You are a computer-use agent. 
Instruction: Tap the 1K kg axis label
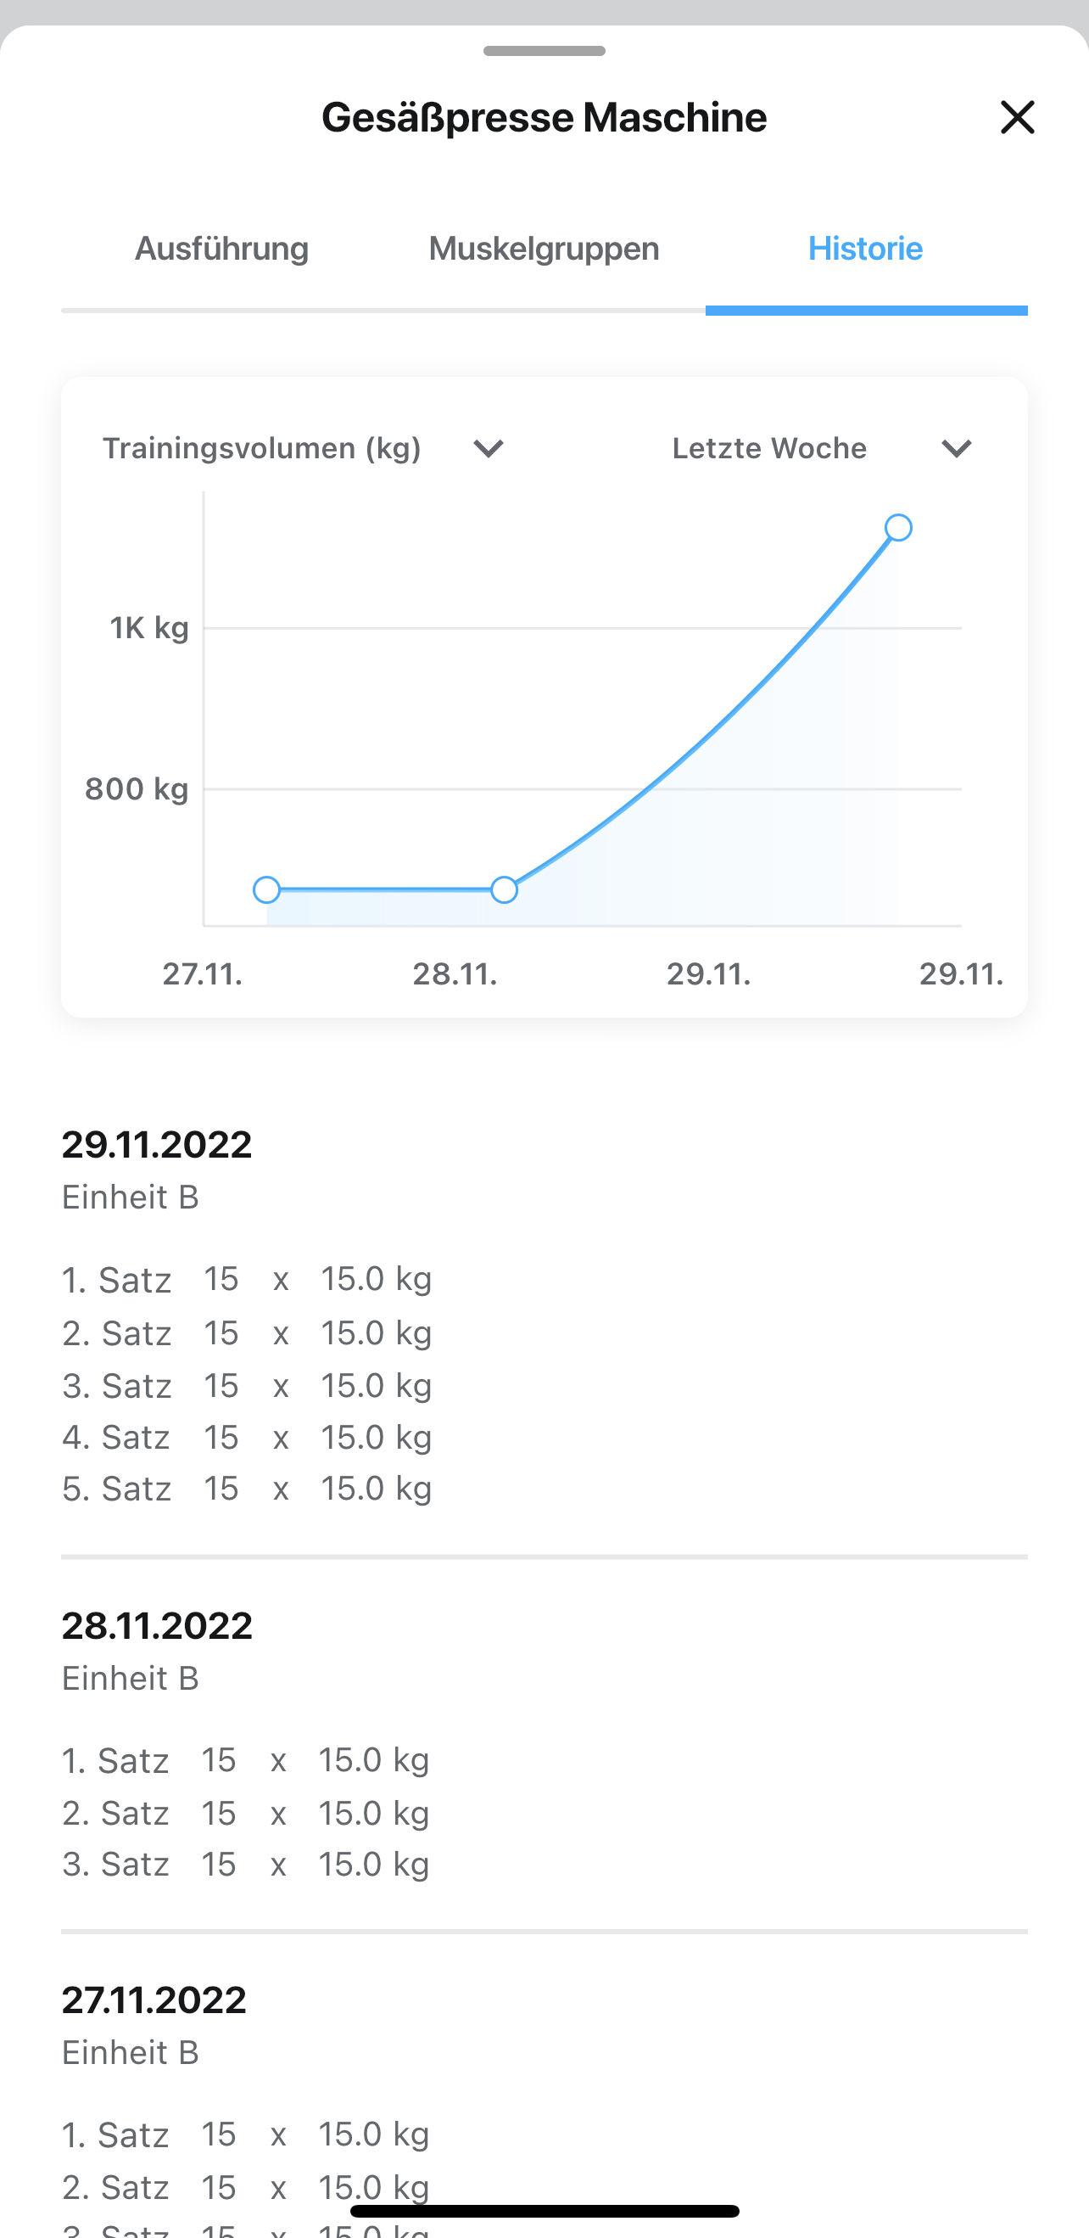pos(149,627)
